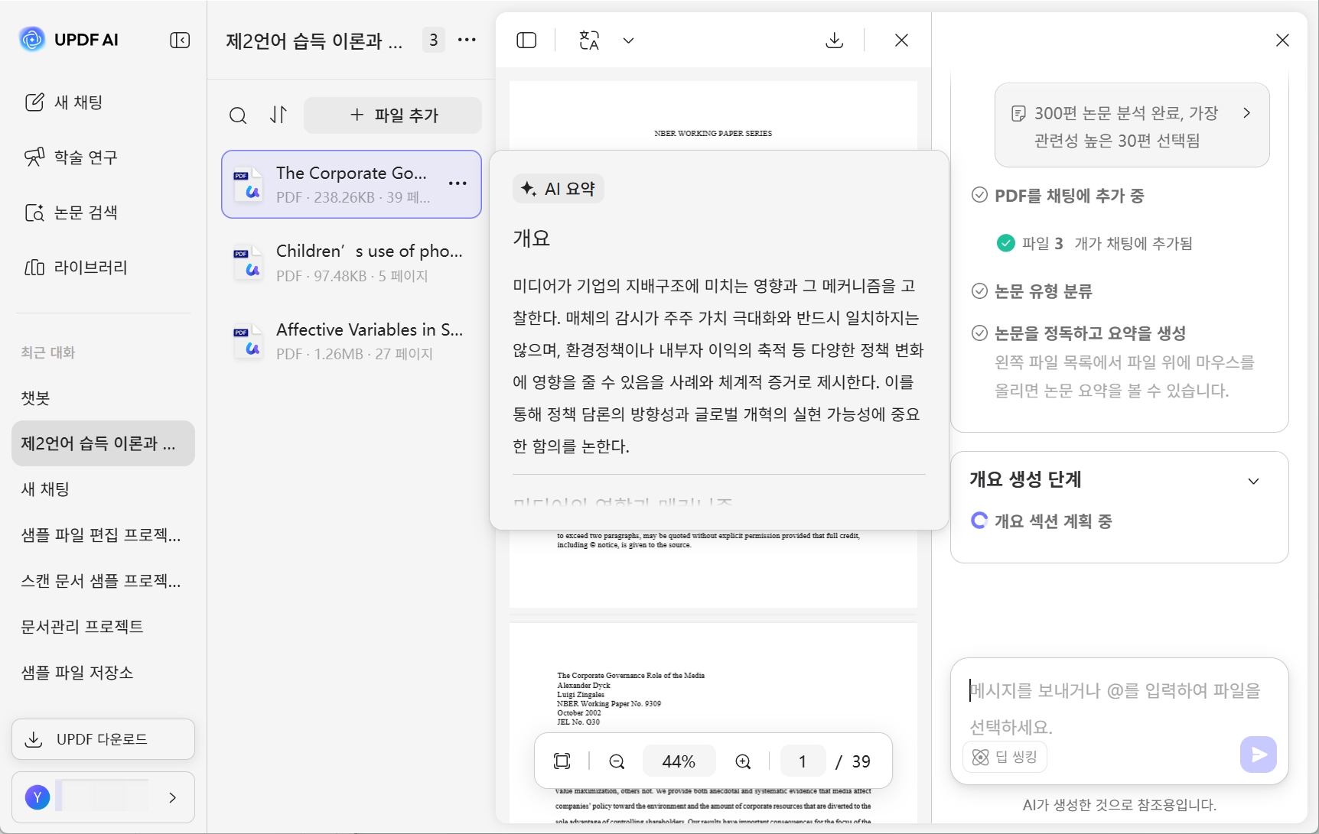The image size is (1319, 834).
Task: Click the UPDF AI logo icon
Action: pos(32,39)
